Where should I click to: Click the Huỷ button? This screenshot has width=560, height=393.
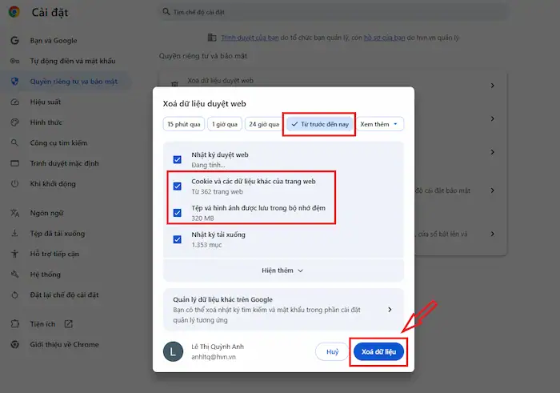click(332, 351)
